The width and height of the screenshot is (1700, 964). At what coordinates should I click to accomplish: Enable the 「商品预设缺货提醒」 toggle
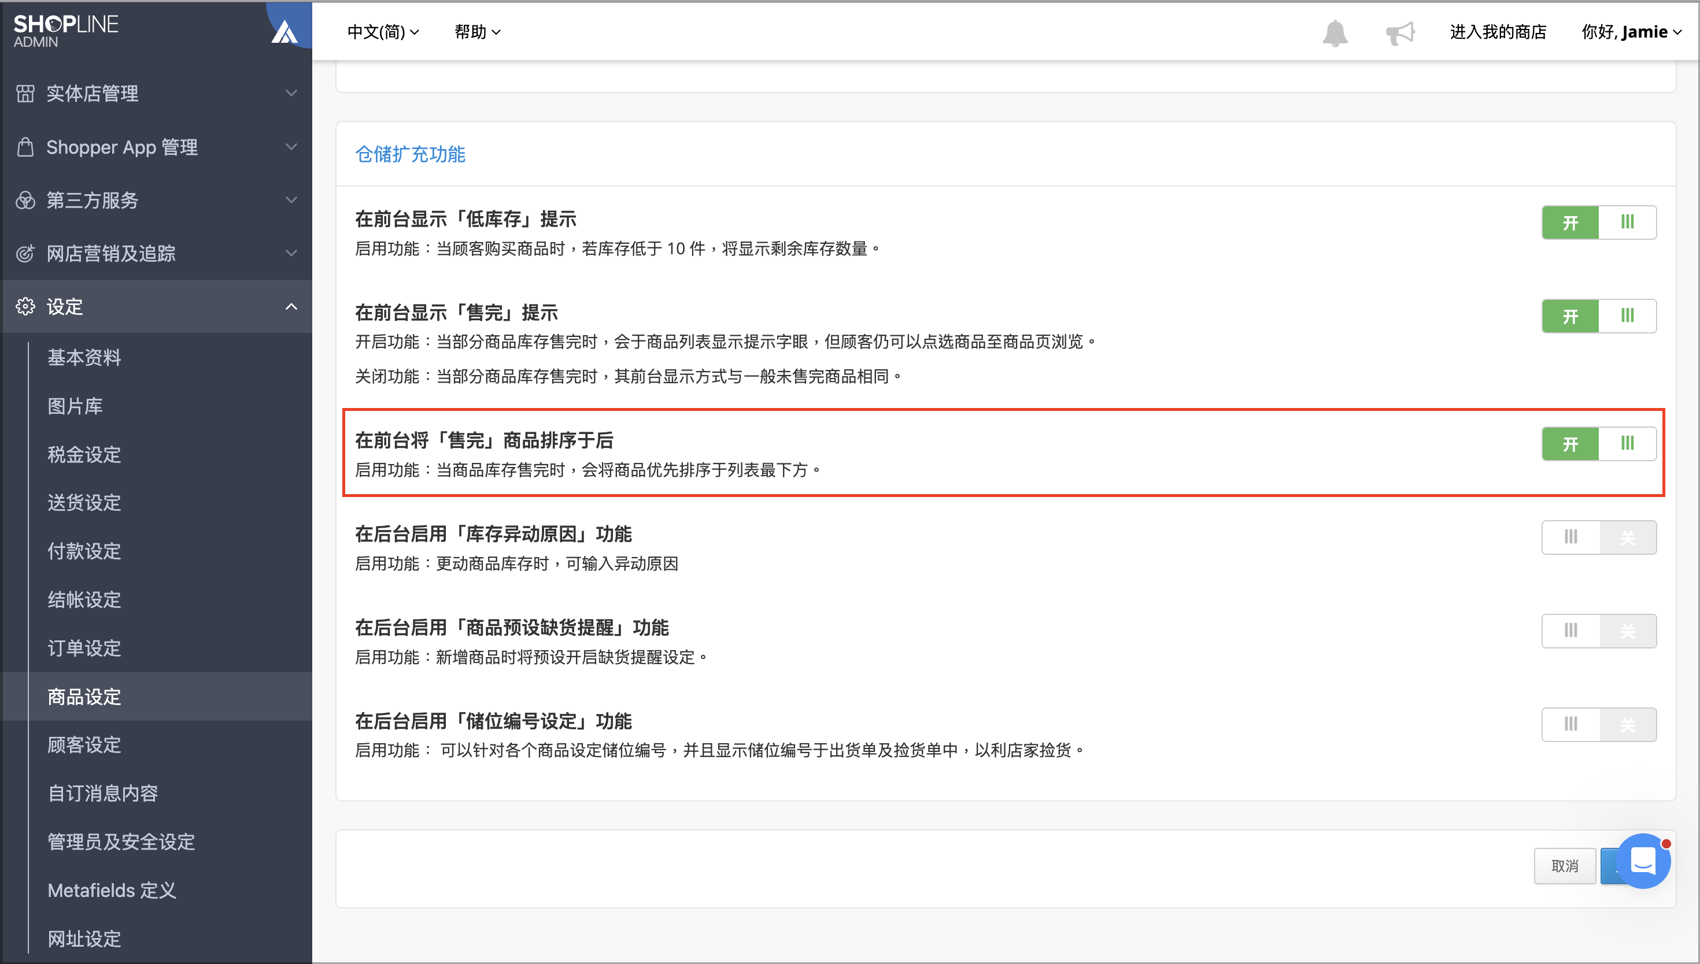1599,631
